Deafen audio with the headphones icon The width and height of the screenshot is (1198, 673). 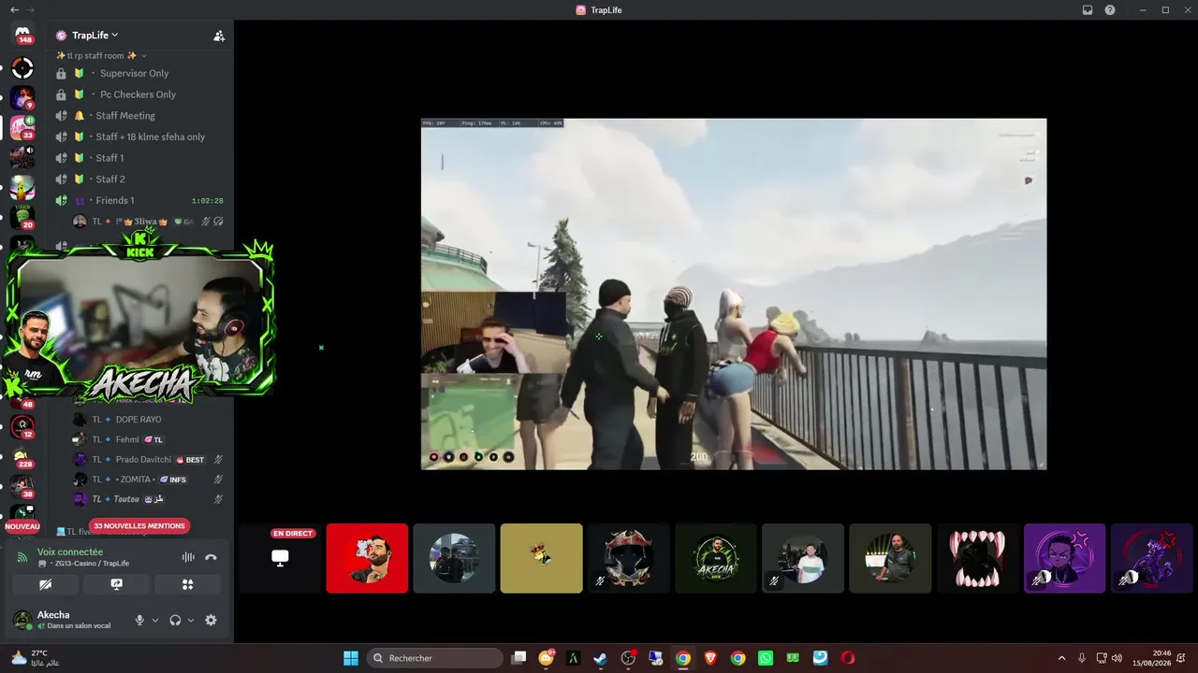click(x=175, y=620)
